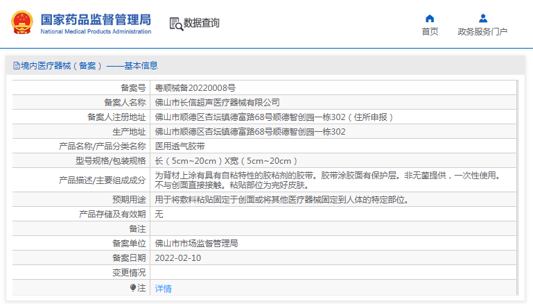
Task: Click 国家药品监督管理局 site title
Action: (x=96, y=19)
